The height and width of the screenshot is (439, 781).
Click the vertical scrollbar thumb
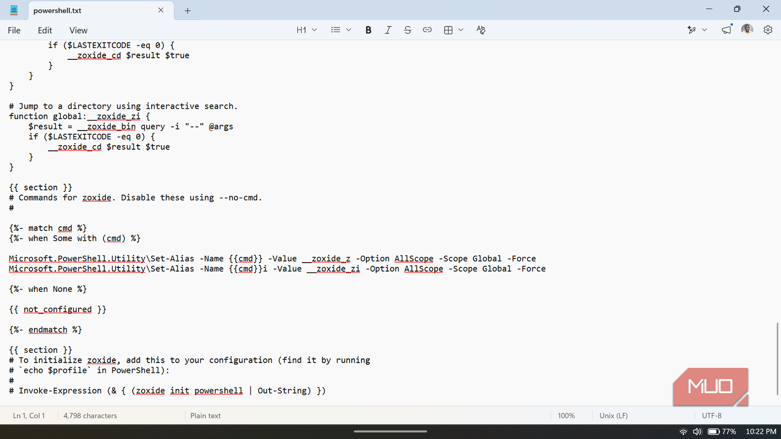point(777,359)
